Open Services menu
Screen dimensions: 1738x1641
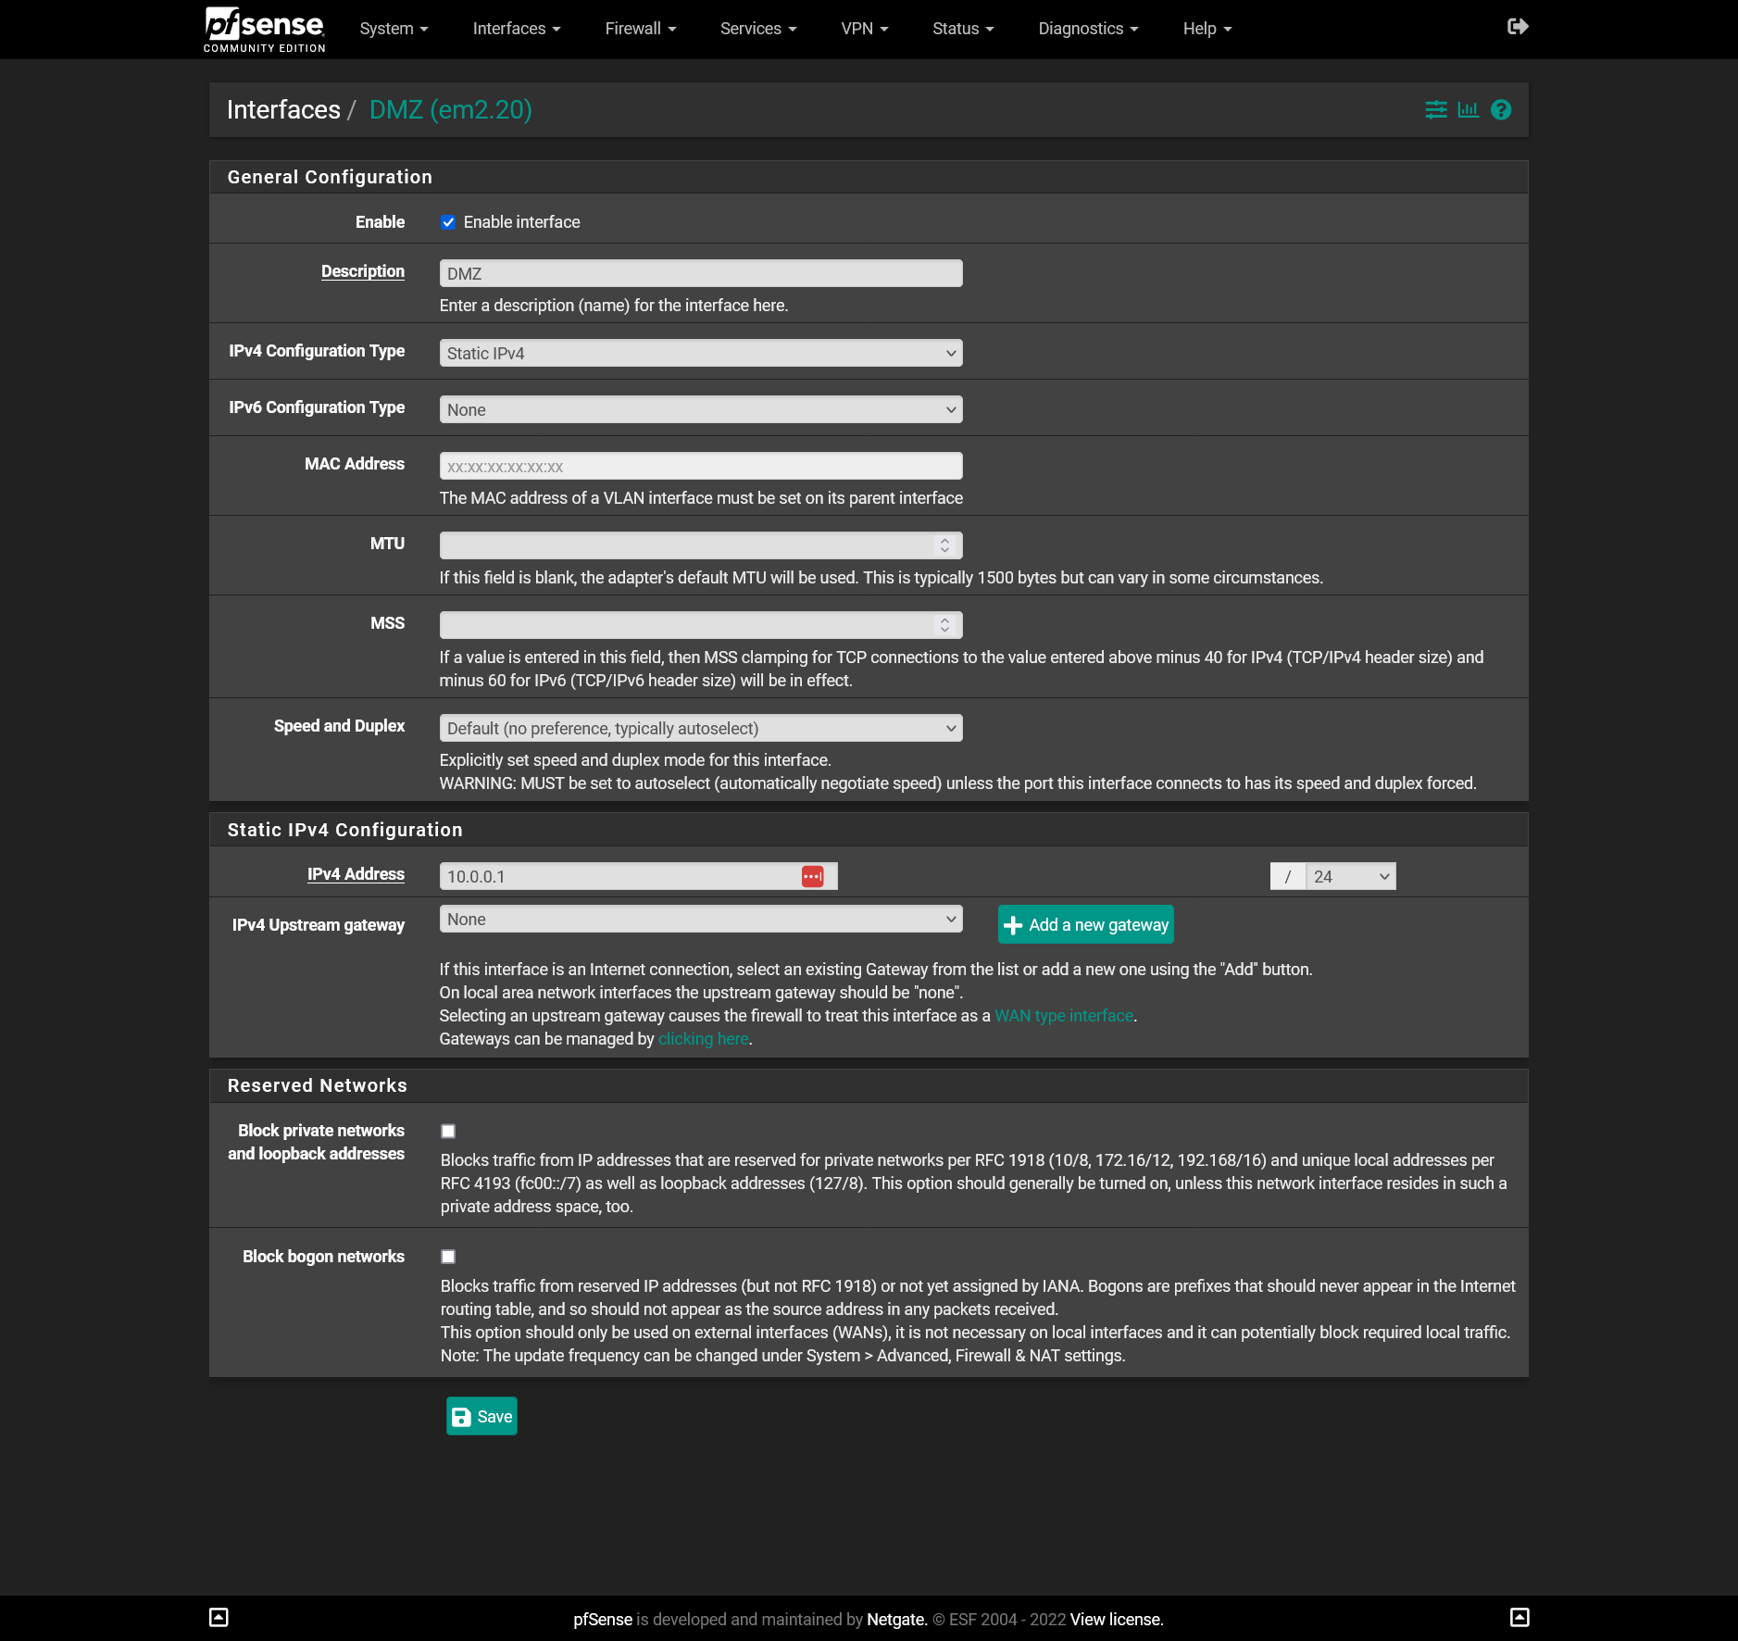[x=758, y=29]
